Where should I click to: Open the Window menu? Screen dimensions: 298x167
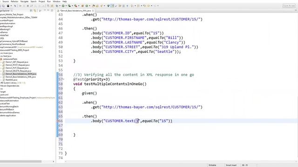pyautogui.click(x=56, y=1)
